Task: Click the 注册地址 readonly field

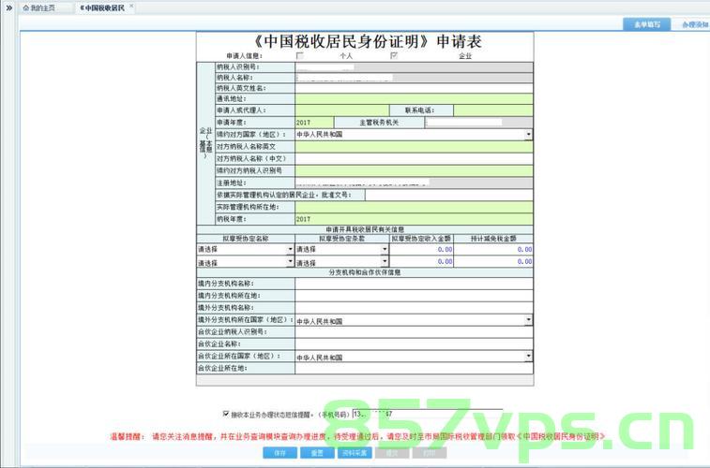Action: [x=414, y=183]
